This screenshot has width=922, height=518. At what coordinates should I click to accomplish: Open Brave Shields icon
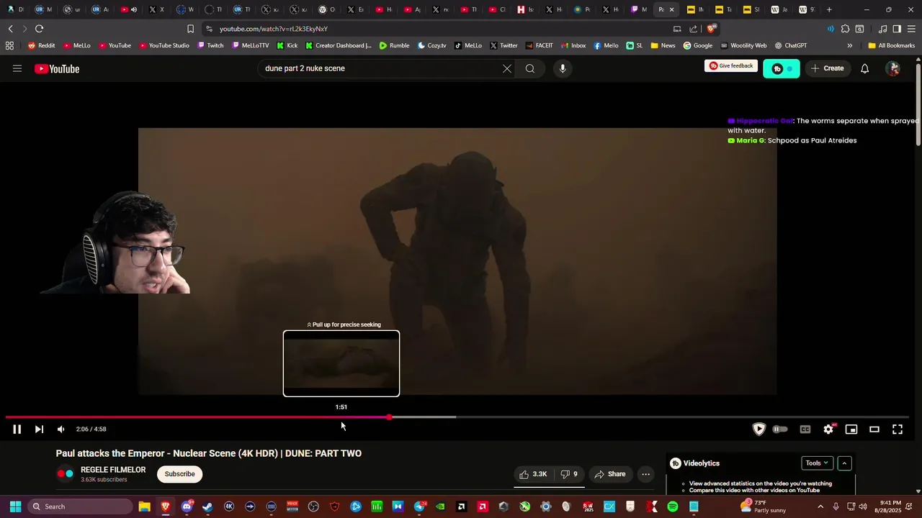[x=712, y=29]
